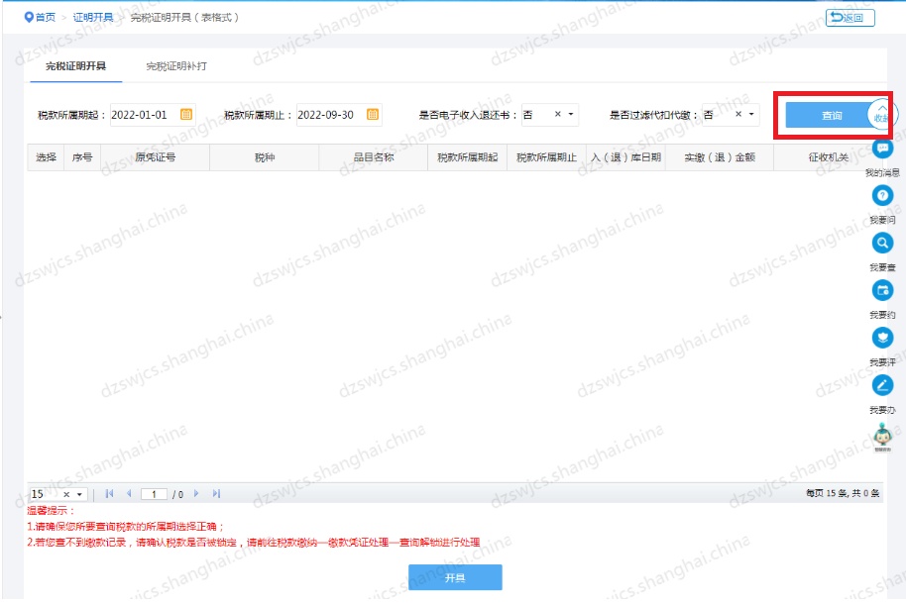Open 我要办 pencil icon in sidebar
The height and width of the screenshot is (604, 906).
(882, 385)
